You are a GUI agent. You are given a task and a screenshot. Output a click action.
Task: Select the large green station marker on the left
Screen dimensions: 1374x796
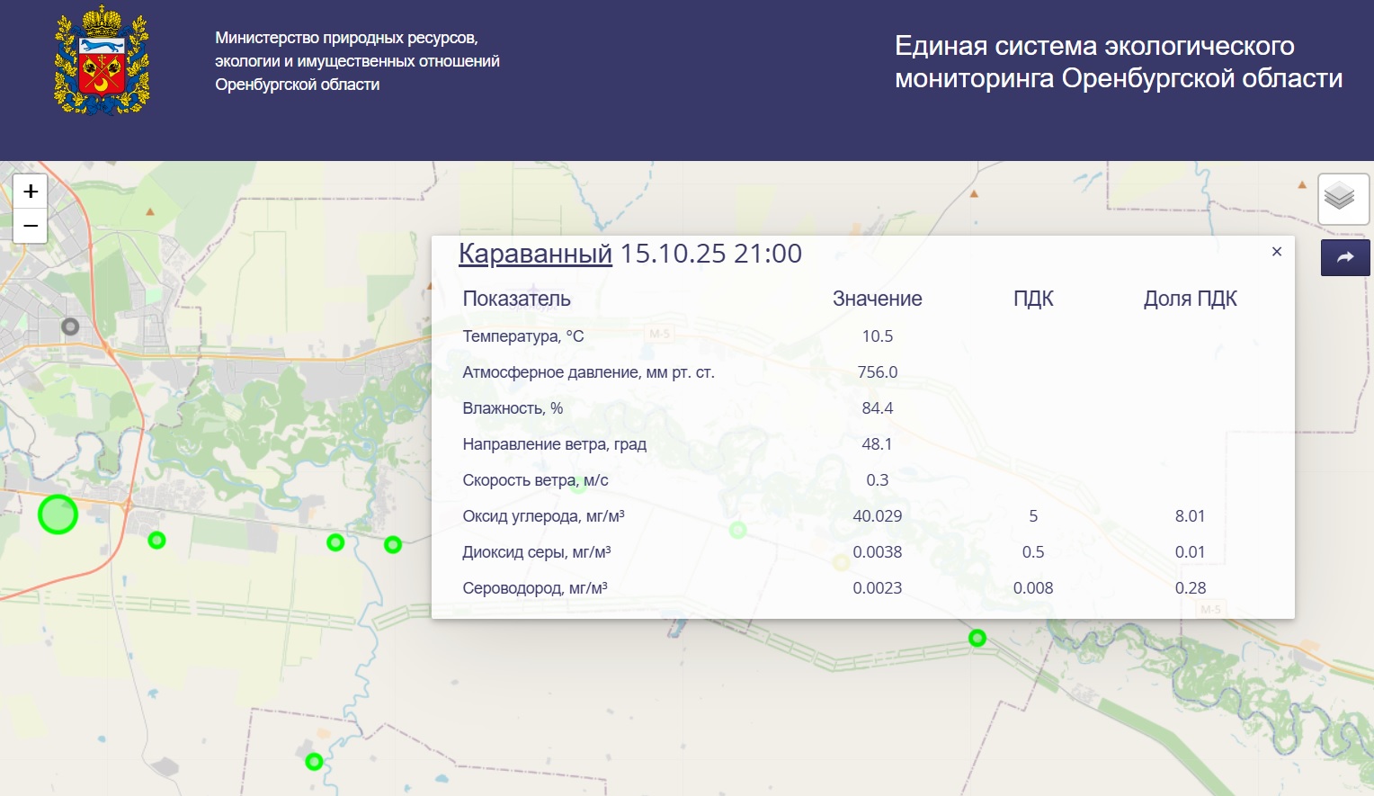coord(58,514)
